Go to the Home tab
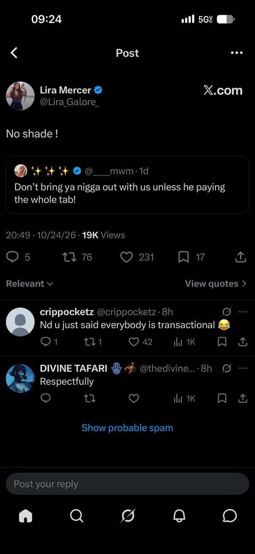This screenshot has width=255, height=554. point(26,516)
